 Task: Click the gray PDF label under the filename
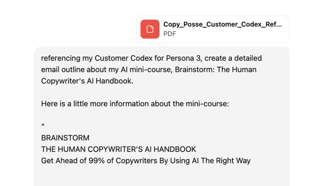point(170,34)
